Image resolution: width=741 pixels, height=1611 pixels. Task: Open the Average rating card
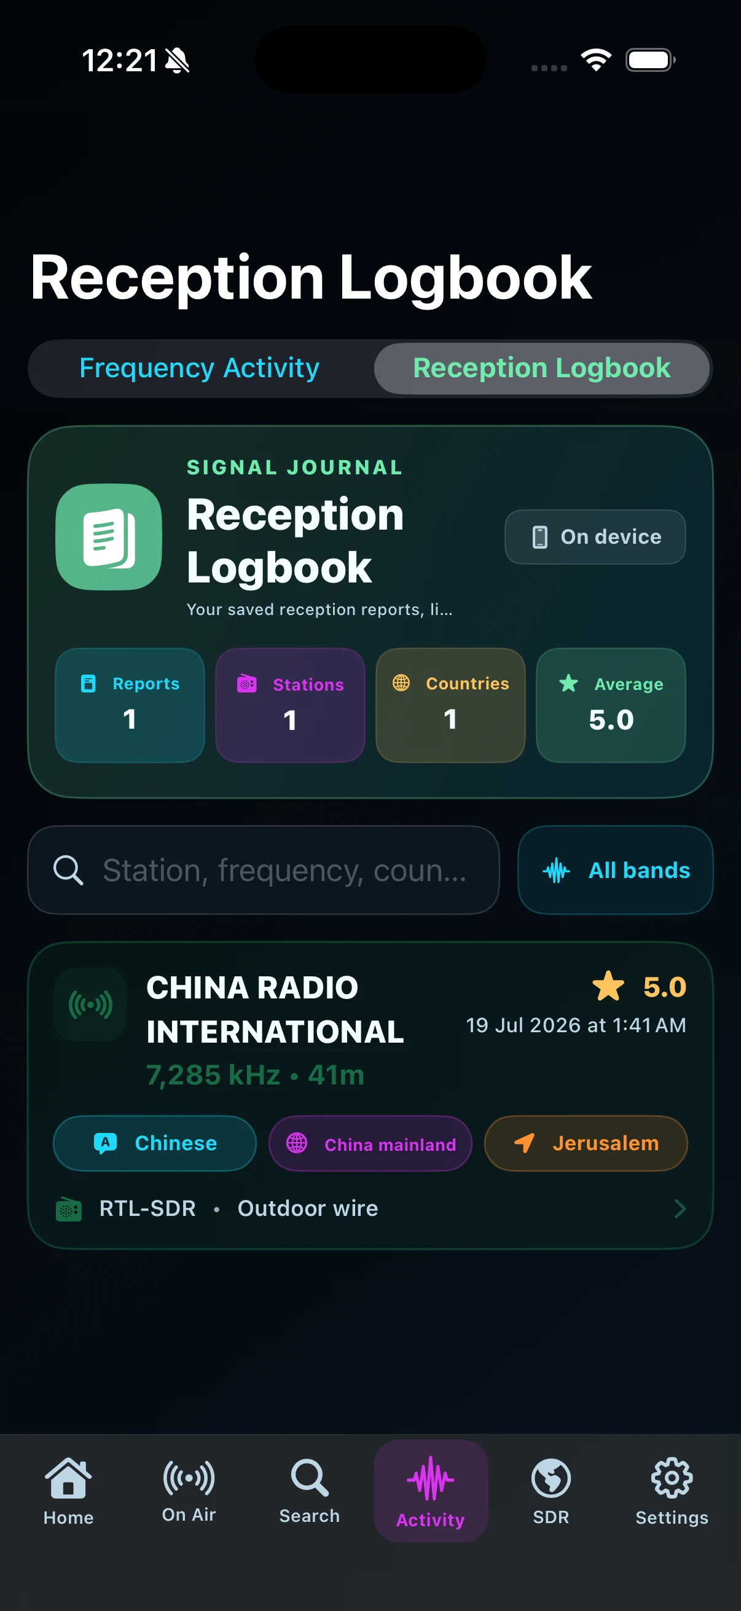611,705
